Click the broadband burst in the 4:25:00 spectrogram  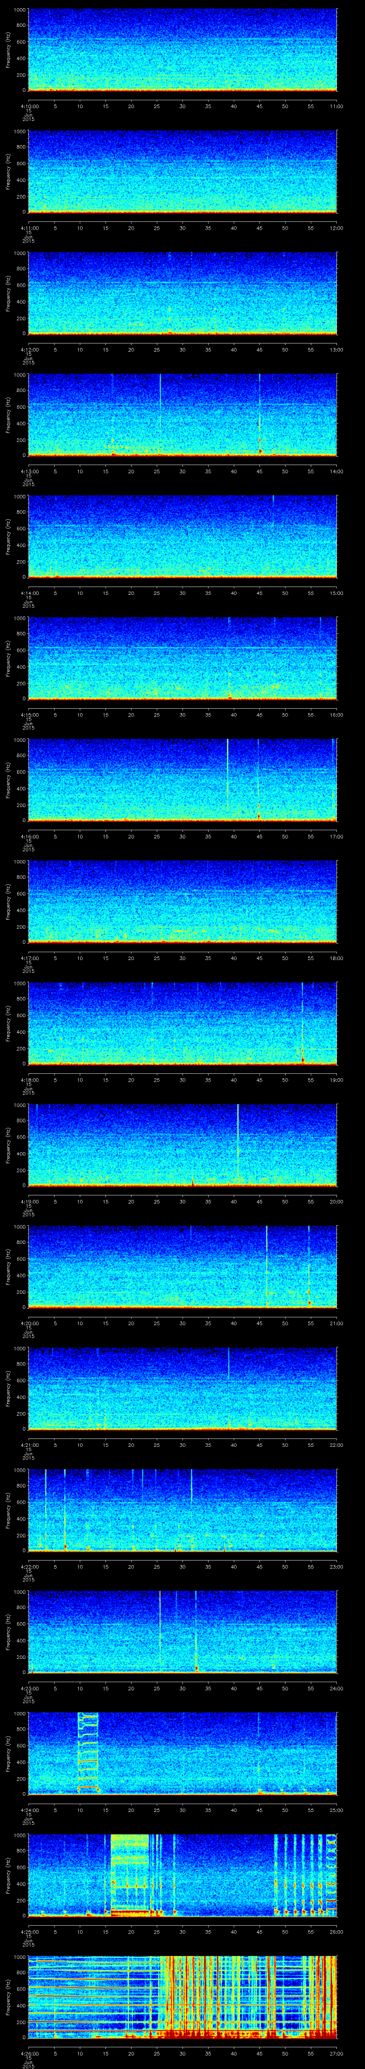pyautogui.click(x=130, y=1875)
